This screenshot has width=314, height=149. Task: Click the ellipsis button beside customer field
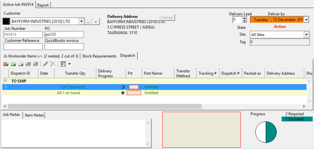88,22
